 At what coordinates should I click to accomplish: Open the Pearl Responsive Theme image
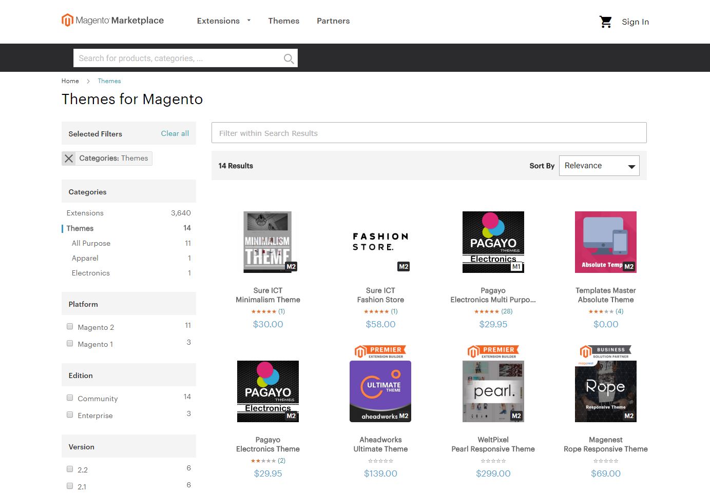click(493, 391)
